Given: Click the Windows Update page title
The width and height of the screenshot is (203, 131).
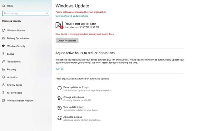Looking at the screenshot, I should [72, 6].
